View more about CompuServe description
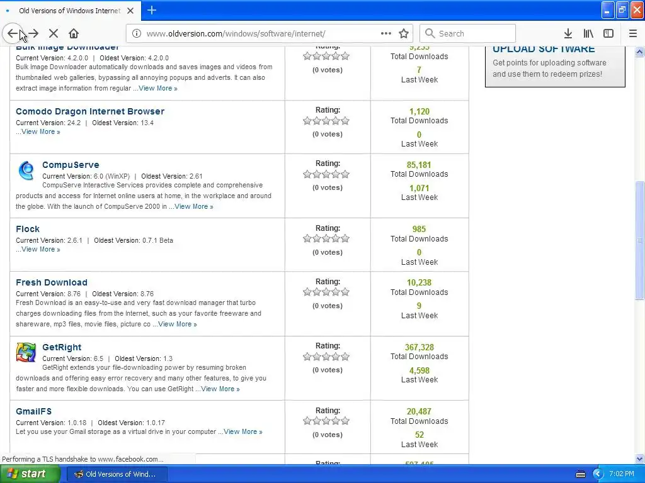 (x=194, y=206)
